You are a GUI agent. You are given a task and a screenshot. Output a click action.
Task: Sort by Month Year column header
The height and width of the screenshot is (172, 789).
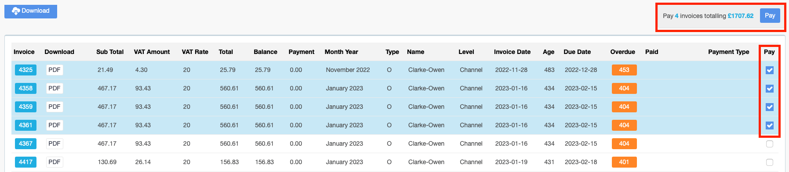342,52
